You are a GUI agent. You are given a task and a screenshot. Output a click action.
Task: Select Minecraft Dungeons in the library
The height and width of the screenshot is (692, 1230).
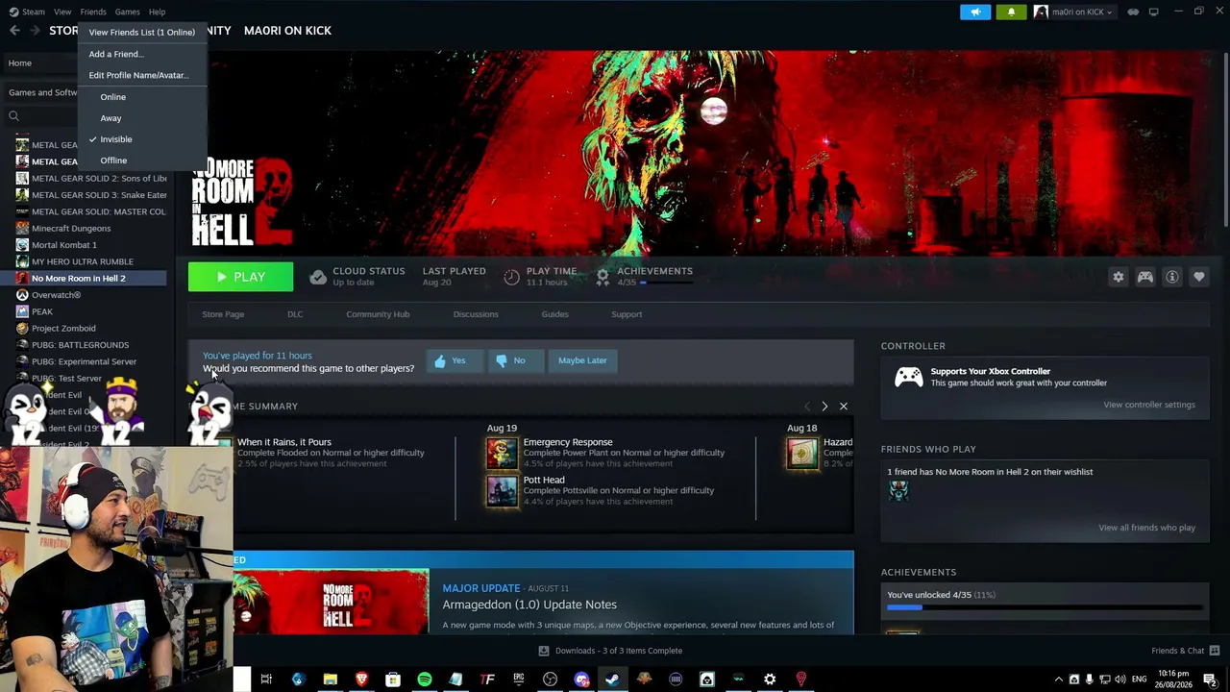point(71,229)
